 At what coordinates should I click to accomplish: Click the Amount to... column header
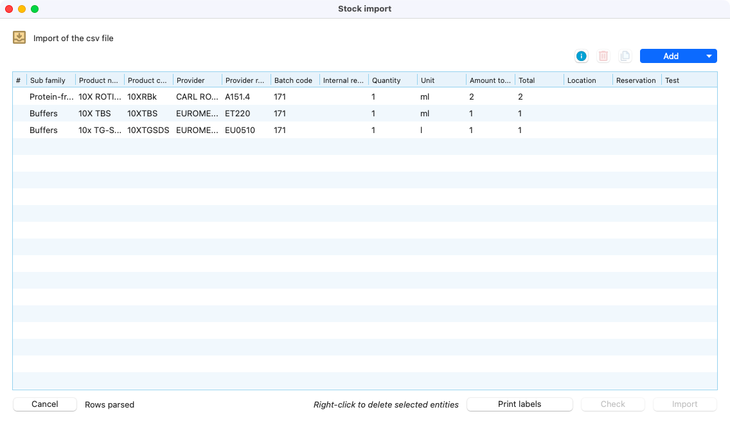tap(491, 80)
